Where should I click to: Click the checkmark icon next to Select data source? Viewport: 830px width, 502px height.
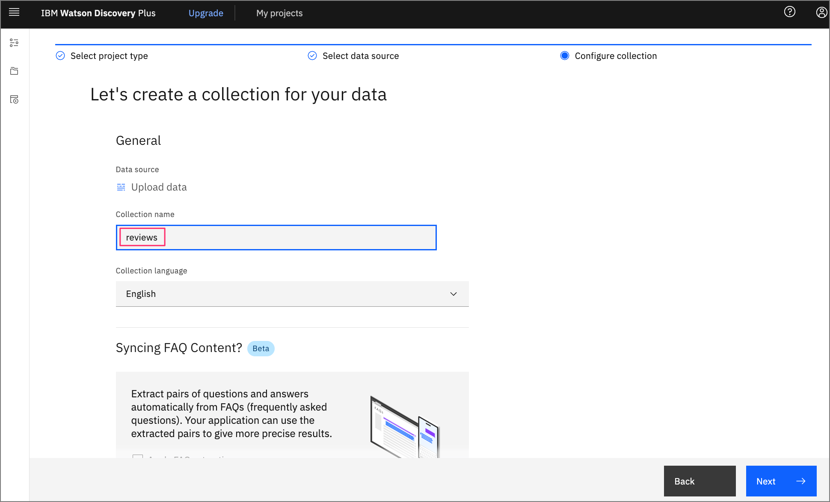(312, 56)
